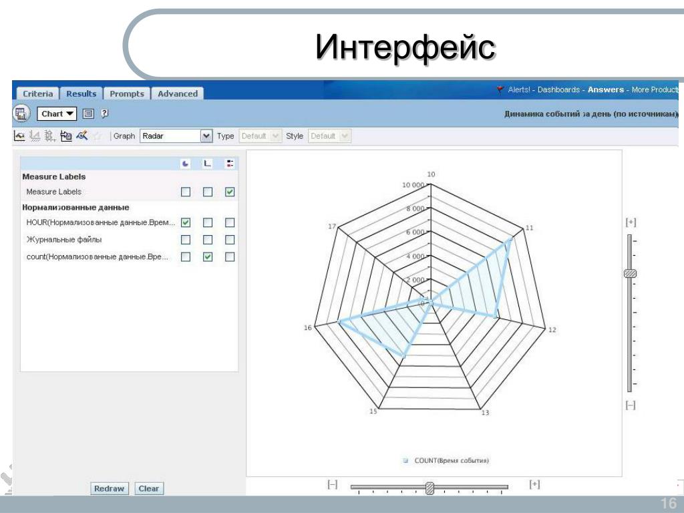Screen dimensions: 684x513
Task: Click the horizontal slider [+] button
Action: point(534,484)
